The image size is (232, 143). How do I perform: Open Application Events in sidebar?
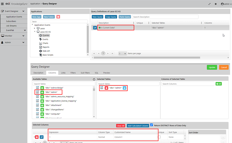pos(14,17)
